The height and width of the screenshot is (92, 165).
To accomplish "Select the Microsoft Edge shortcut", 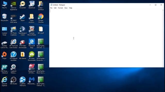I will coord(32,44).
